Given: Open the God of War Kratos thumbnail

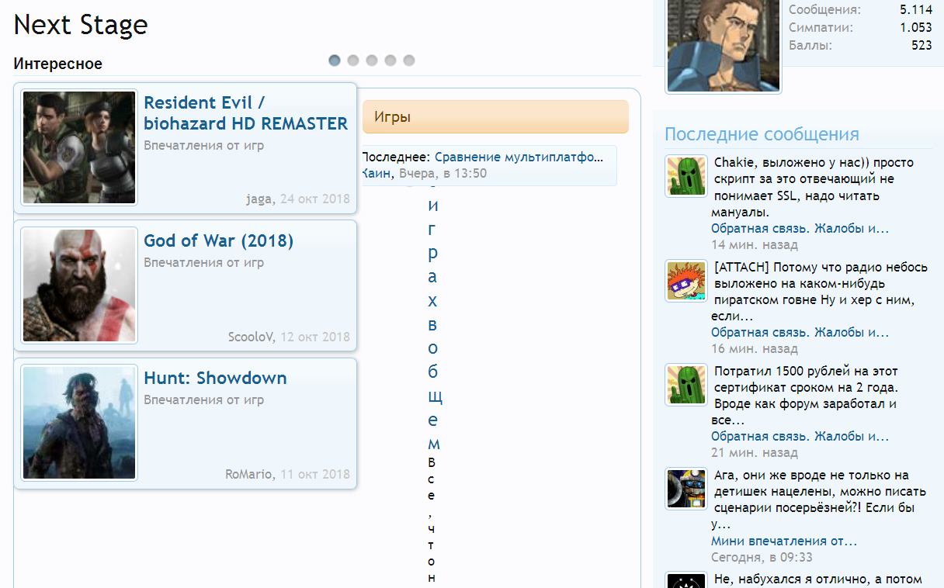Looking at the screenshot, I should coord(79,285).
